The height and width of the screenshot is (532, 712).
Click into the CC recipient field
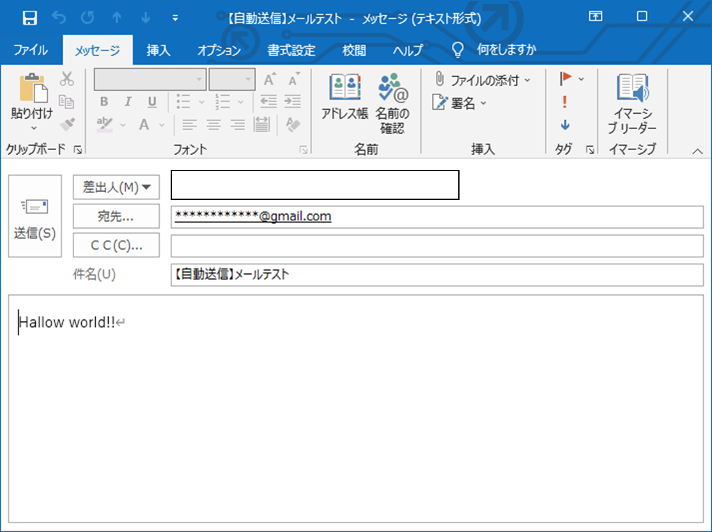(437, 246)
